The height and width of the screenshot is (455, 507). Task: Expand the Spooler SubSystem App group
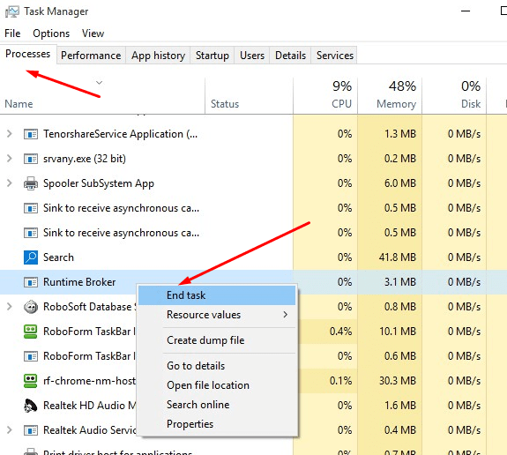point(10,183)
